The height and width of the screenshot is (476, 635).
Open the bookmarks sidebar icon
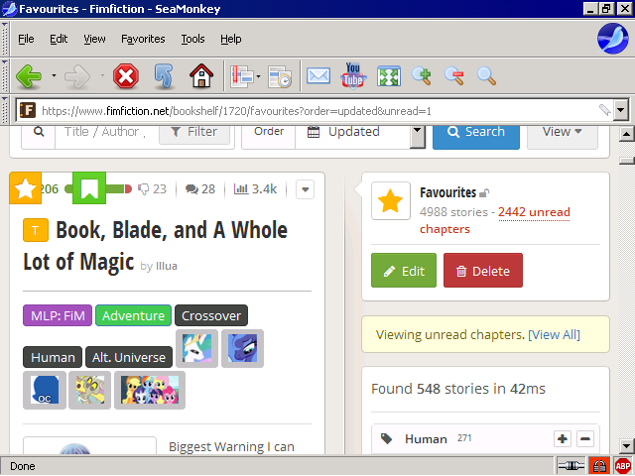pos(242,76)
